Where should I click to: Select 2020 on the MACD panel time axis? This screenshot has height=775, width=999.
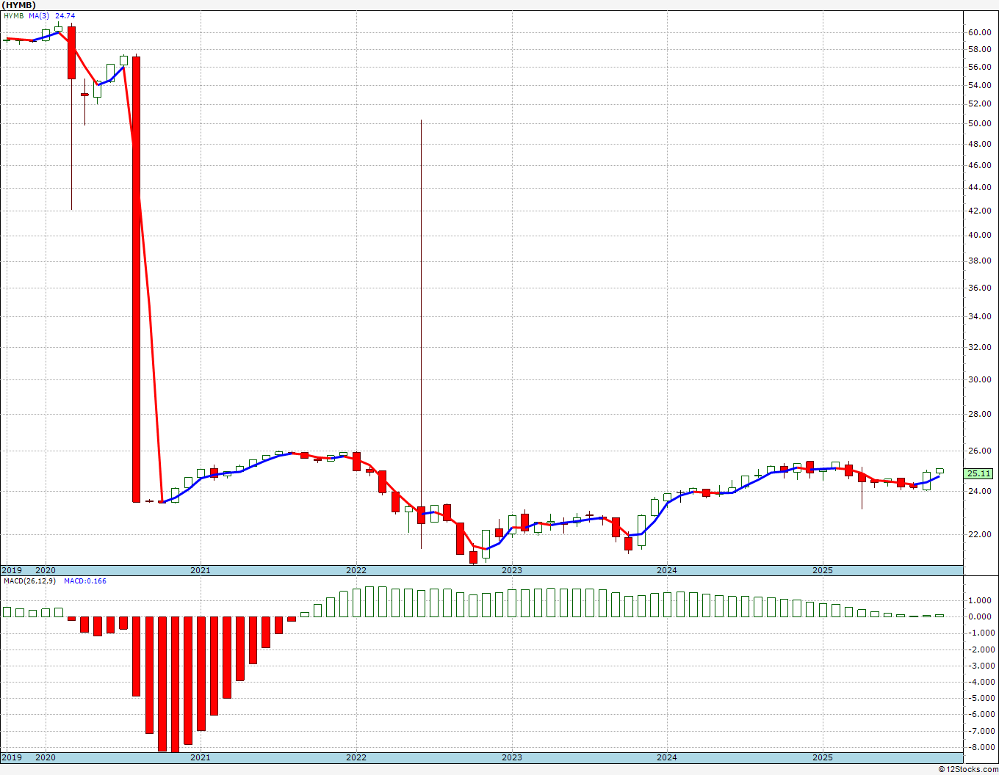[x=46, y=757]
